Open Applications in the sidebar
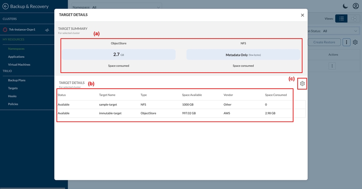 pyautogui.click(x=16, y=57)
